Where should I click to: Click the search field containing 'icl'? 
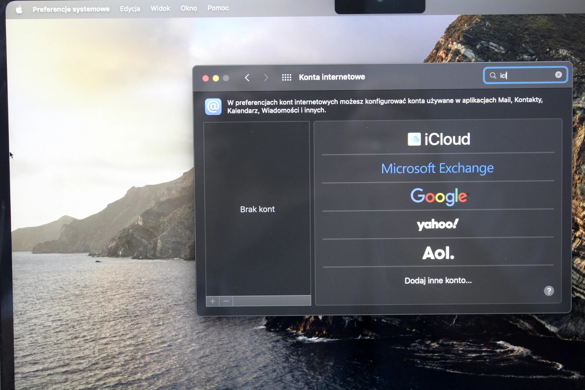525,75
